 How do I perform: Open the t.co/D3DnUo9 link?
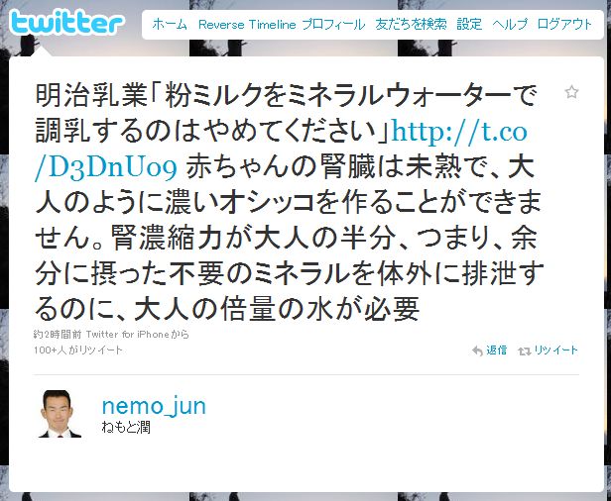281,150
